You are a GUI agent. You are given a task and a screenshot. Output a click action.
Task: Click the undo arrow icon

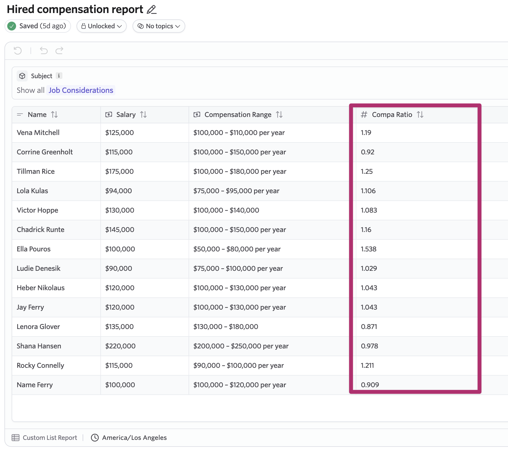[44, 50]
